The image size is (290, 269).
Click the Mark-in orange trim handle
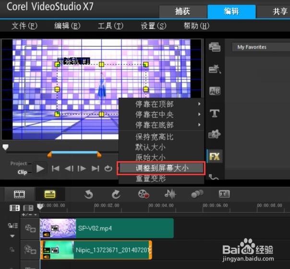pos(49,154)
